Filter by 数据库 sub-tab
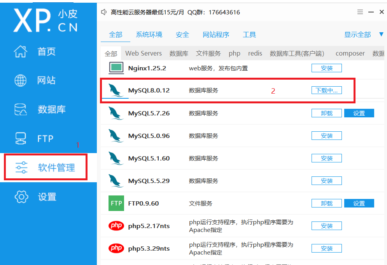This screenshot has height=265, width=387. [x=179, y=54]
